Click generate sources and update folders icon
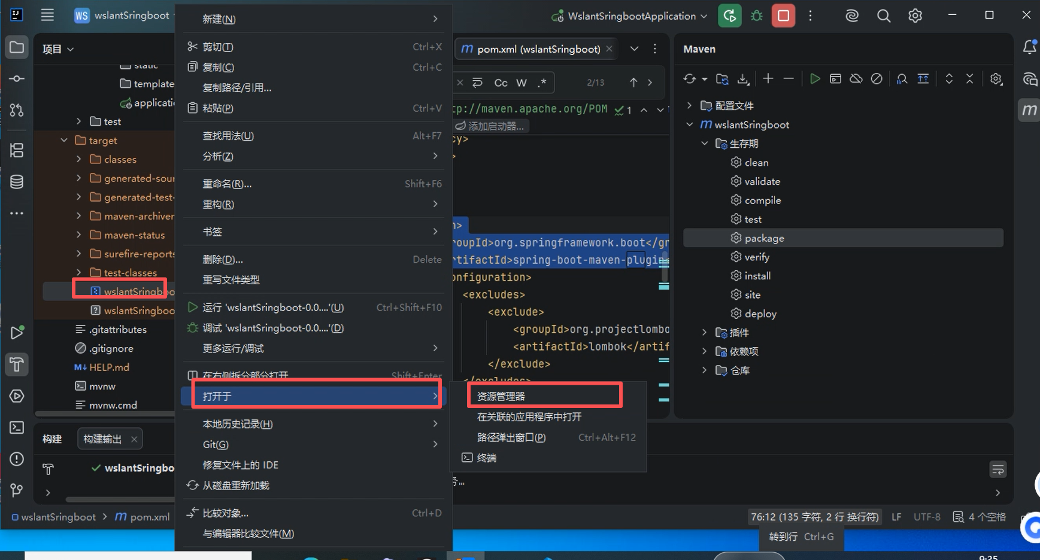1040x560 pixels. click(723, 79)
